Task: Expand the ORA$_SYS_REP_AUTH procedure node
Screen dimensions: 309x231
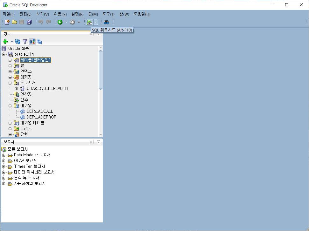Action: coord(16,89)
